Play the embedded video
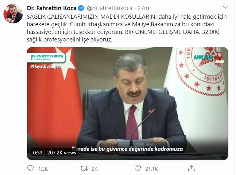Screen dimensions: 237x175 [x=127, y=103]
